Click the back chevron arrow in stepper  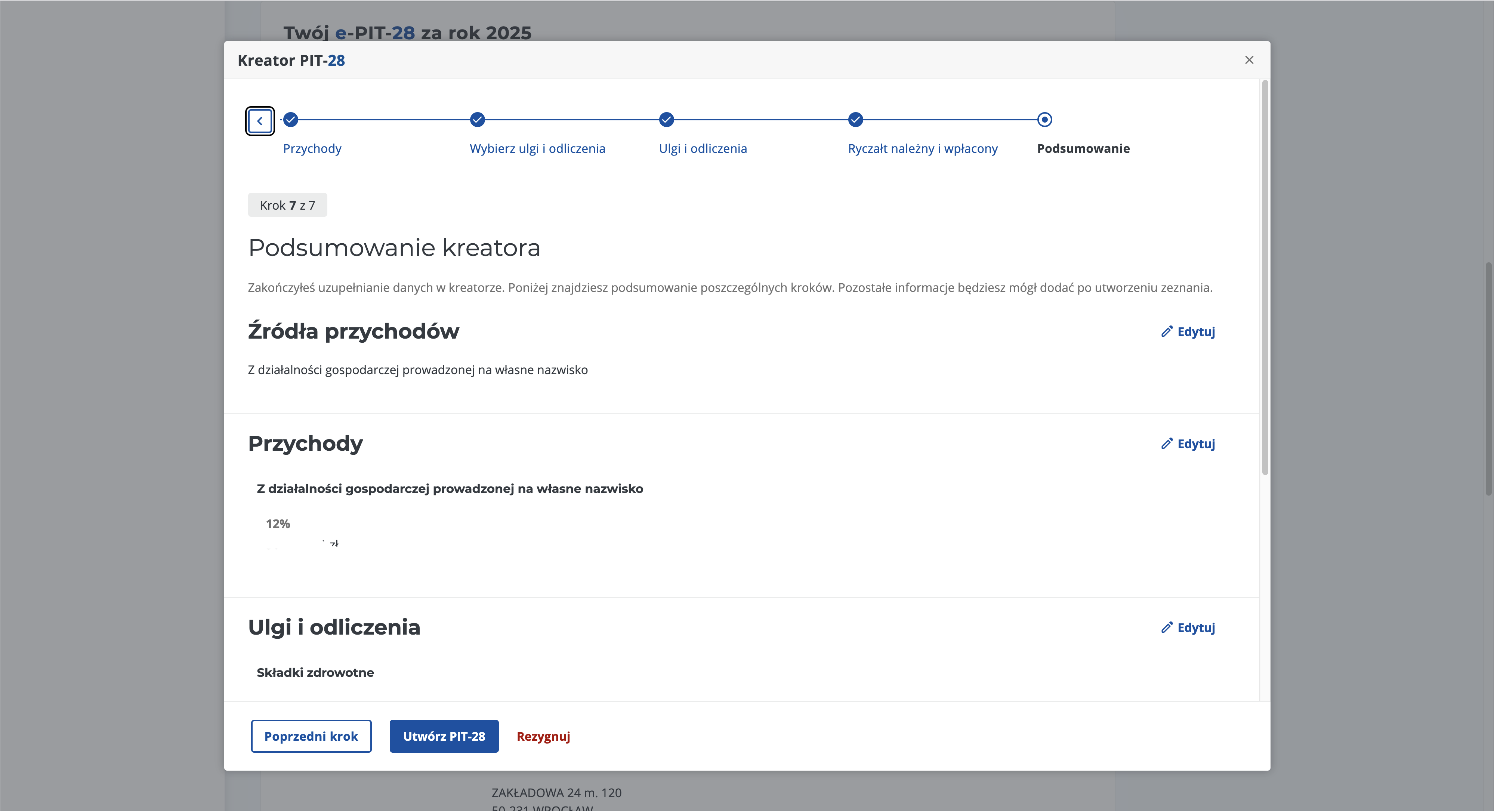[x=260, y=121]
